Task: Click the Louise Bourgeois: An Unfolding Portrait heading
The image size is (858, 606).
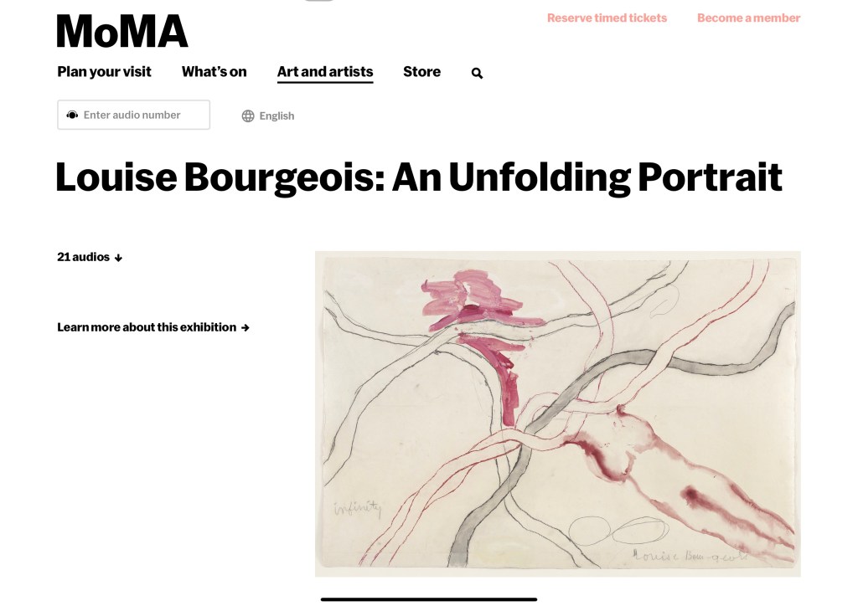Action: click(x=418, y=177)
